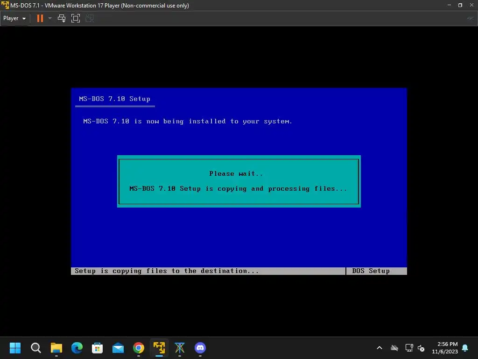
Task: Click the VMware icon in the title bar
Action: (x=5, y=5)
